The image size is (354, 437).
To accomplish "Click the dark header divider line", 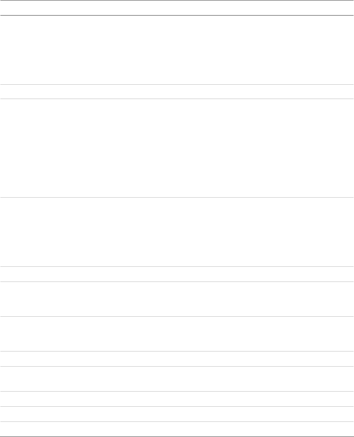I will point(177,16).
